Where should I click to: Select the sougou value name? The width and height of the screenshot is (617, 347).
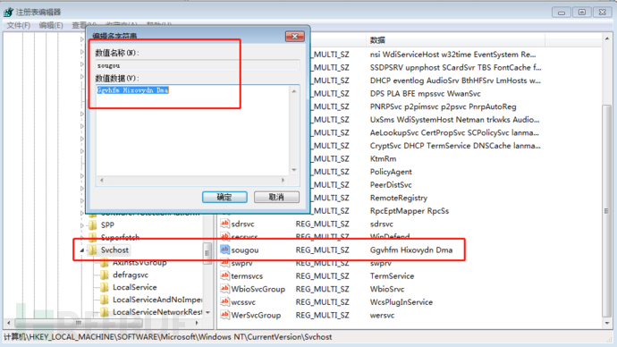245,250
